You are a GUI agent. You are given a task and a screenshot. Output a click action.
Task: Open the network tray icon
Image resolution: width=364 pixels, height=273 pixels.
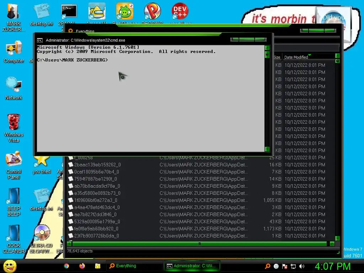coord(293,266)
